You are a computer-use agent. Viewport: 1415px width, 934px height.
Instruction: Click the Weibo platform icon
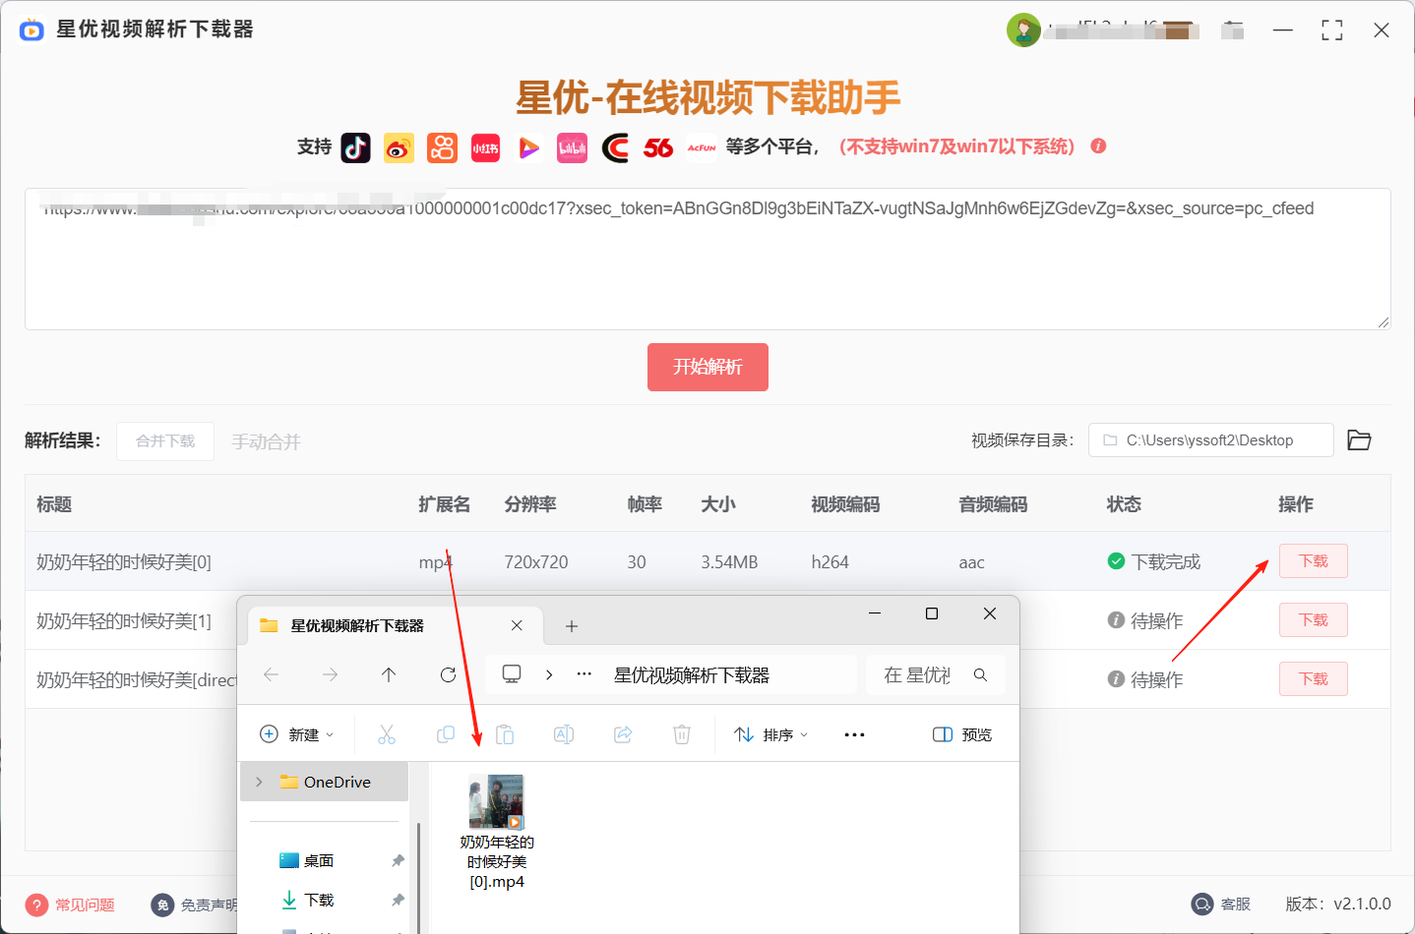click(399, 147)
